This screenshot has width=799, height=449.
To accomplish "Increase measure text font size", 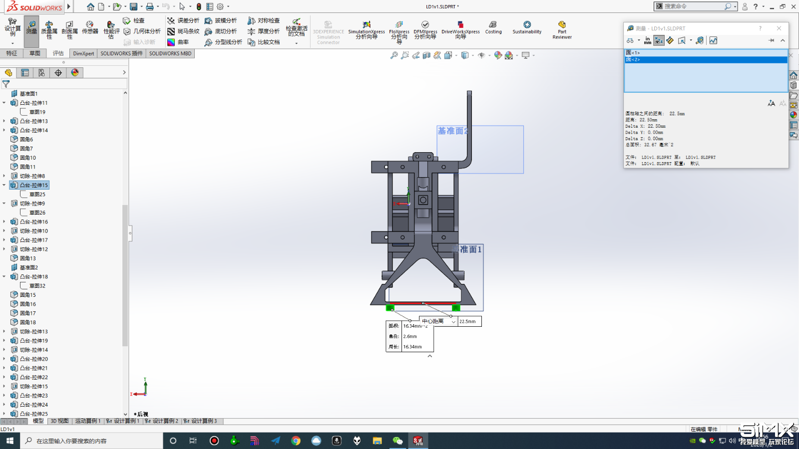I will click(x=772, y=103).
